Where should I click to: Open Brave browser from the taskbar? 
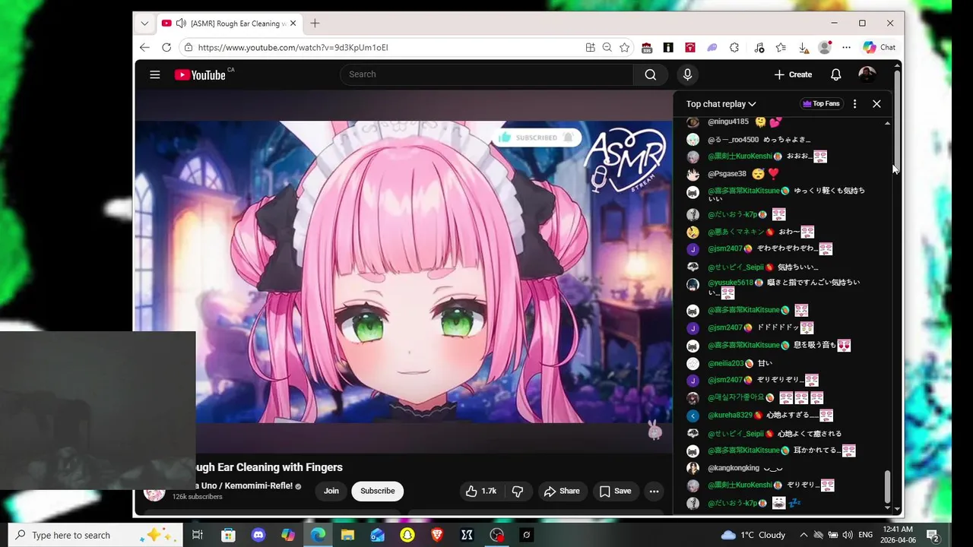point(437,535)
